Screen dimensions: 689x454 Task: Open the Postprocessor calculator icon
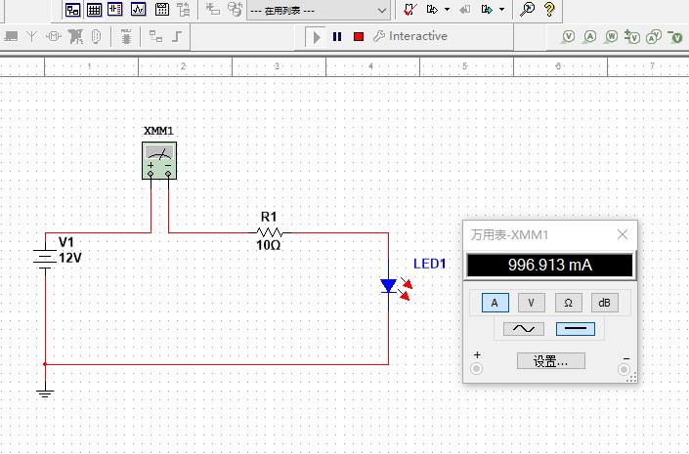(x=161, y=9)
